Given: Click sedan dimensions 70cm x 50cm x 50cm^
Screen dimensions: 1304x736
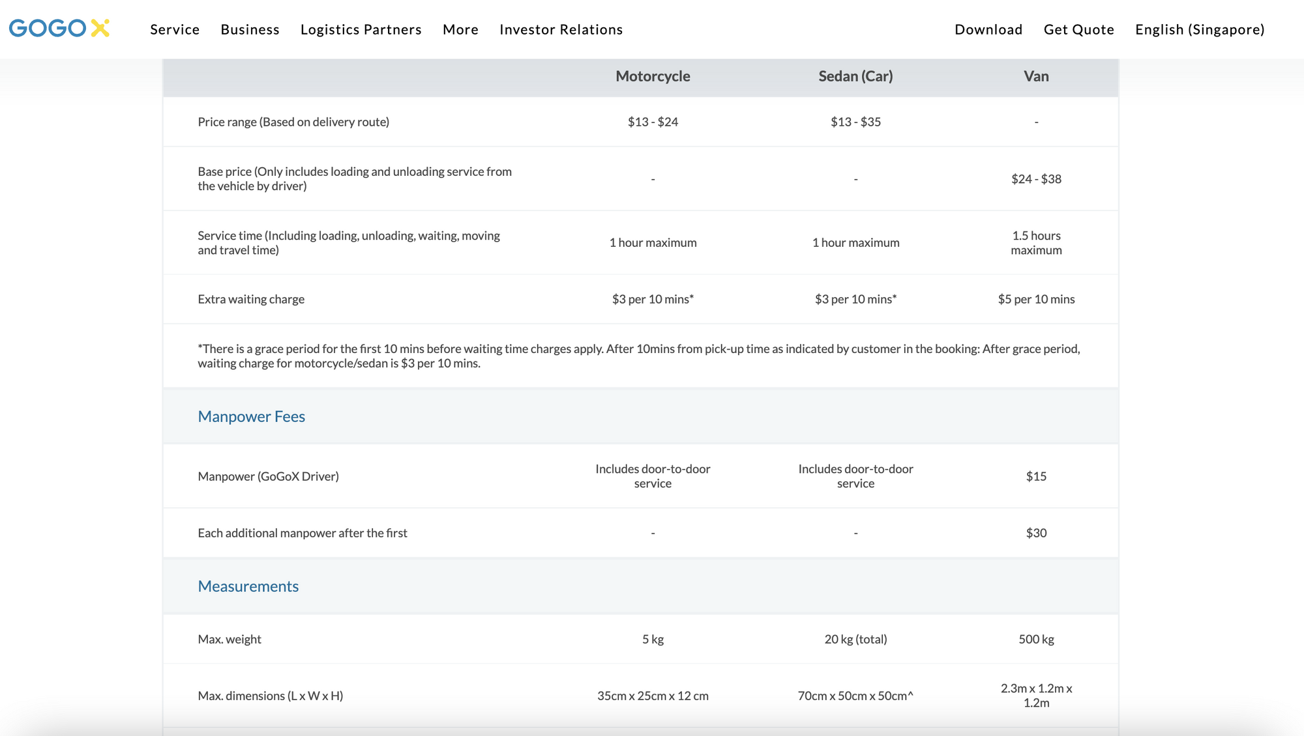Looking at the screenshot, I should coord(855,696).
